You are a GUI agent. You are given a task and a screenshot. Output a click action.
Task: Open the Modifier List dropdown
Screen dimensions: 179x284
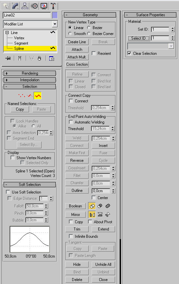pyautogui.click(x=55, y=24)
